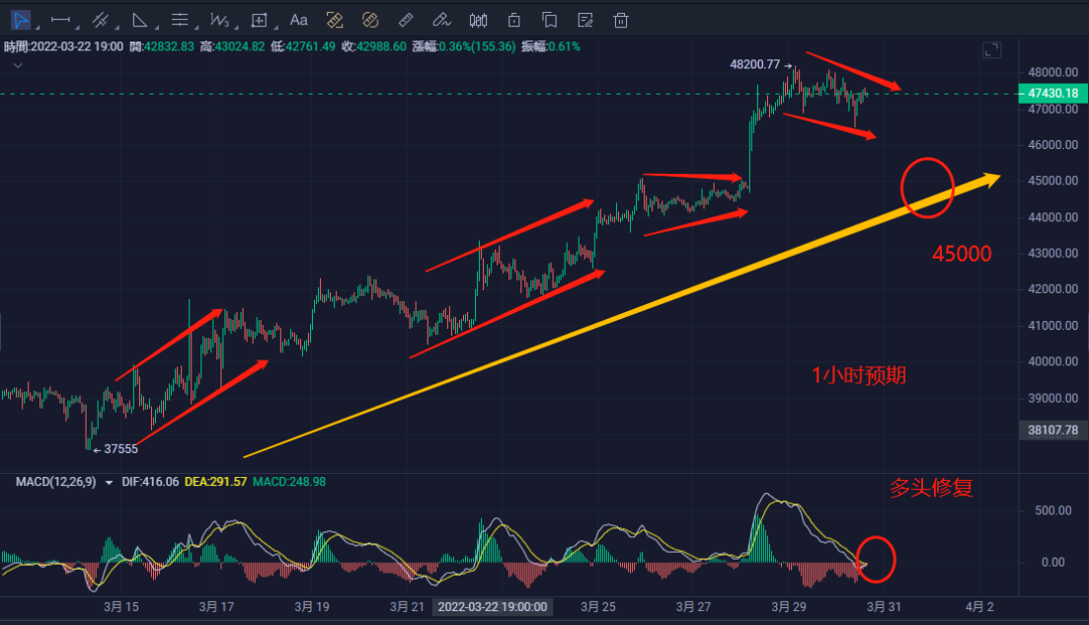Open wave tool variants dropdown arrow
The width and height of the screenshot is (1089, 625).
point(236,27)
